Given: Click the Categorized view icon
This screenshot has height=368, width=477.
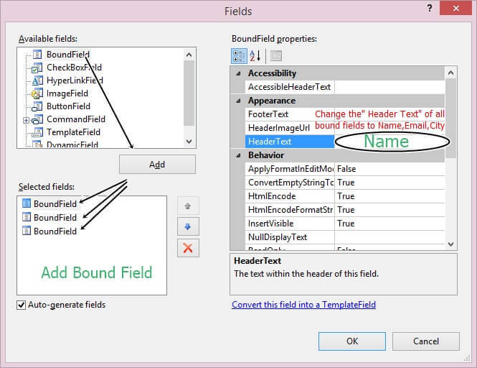Looking at the screenshot, I should pos(239,55).
